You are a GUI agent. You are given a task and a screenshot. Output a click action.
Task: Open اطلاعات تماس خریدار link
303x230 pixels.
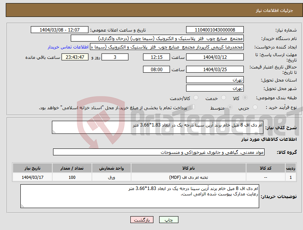tap(68, 47)
